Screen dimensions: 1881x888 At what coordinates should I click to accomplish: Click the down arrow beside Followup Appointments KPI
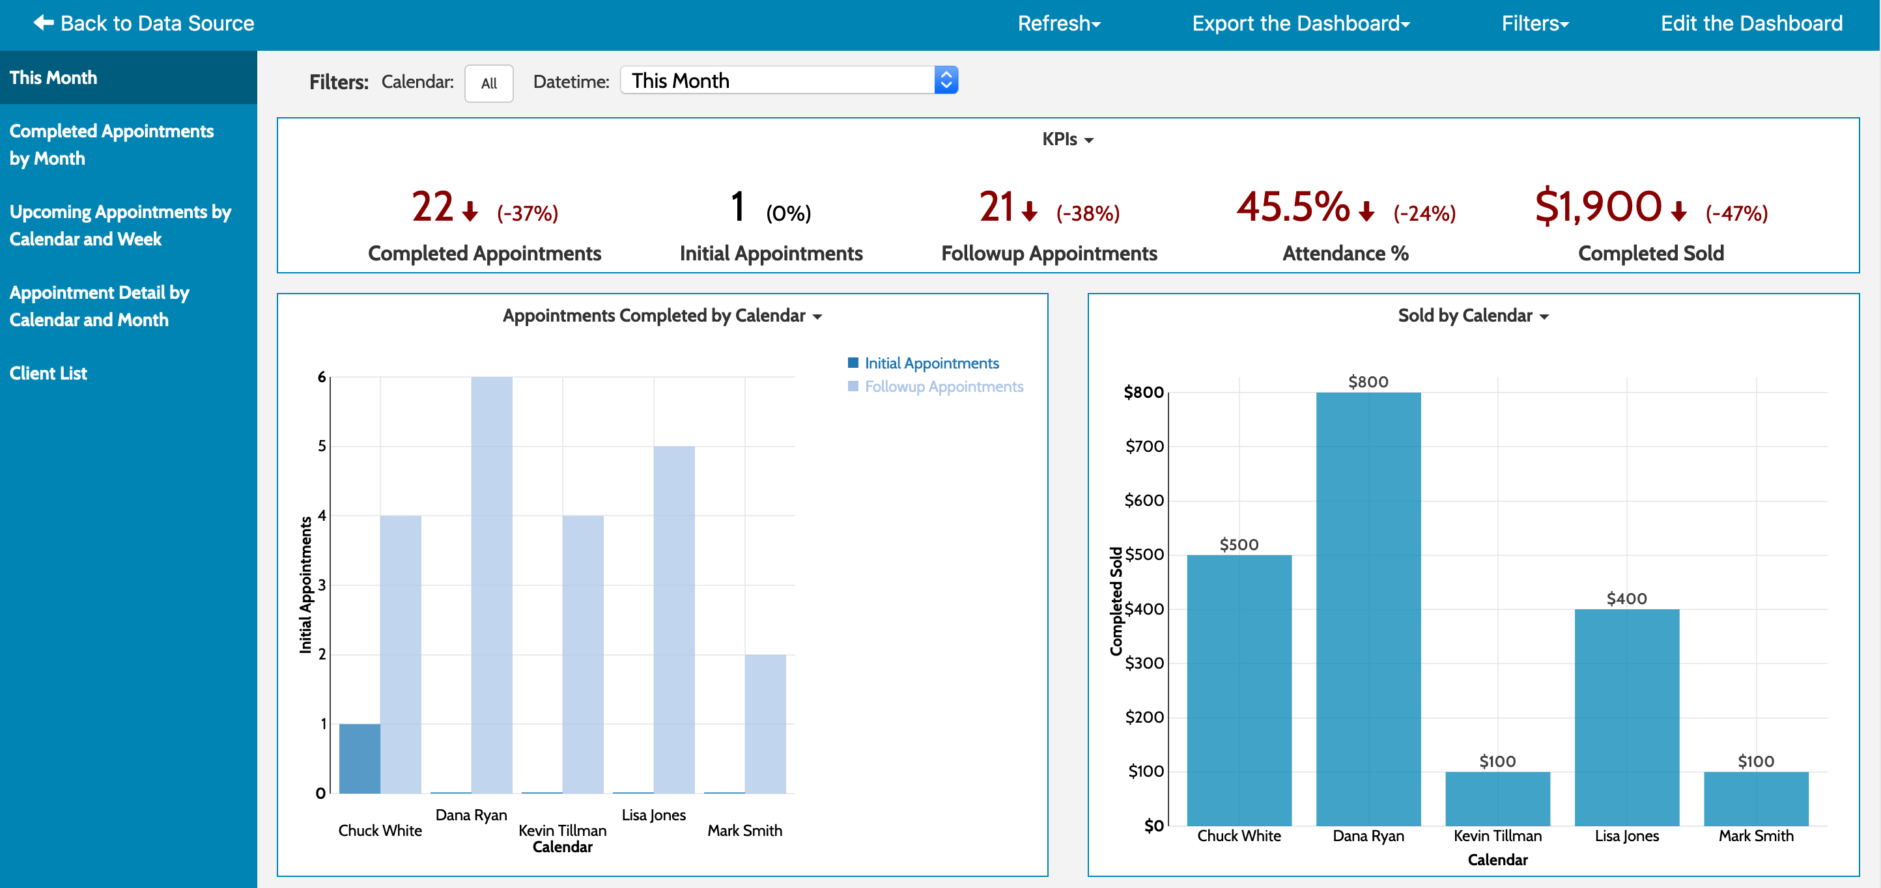[1030, 211]
